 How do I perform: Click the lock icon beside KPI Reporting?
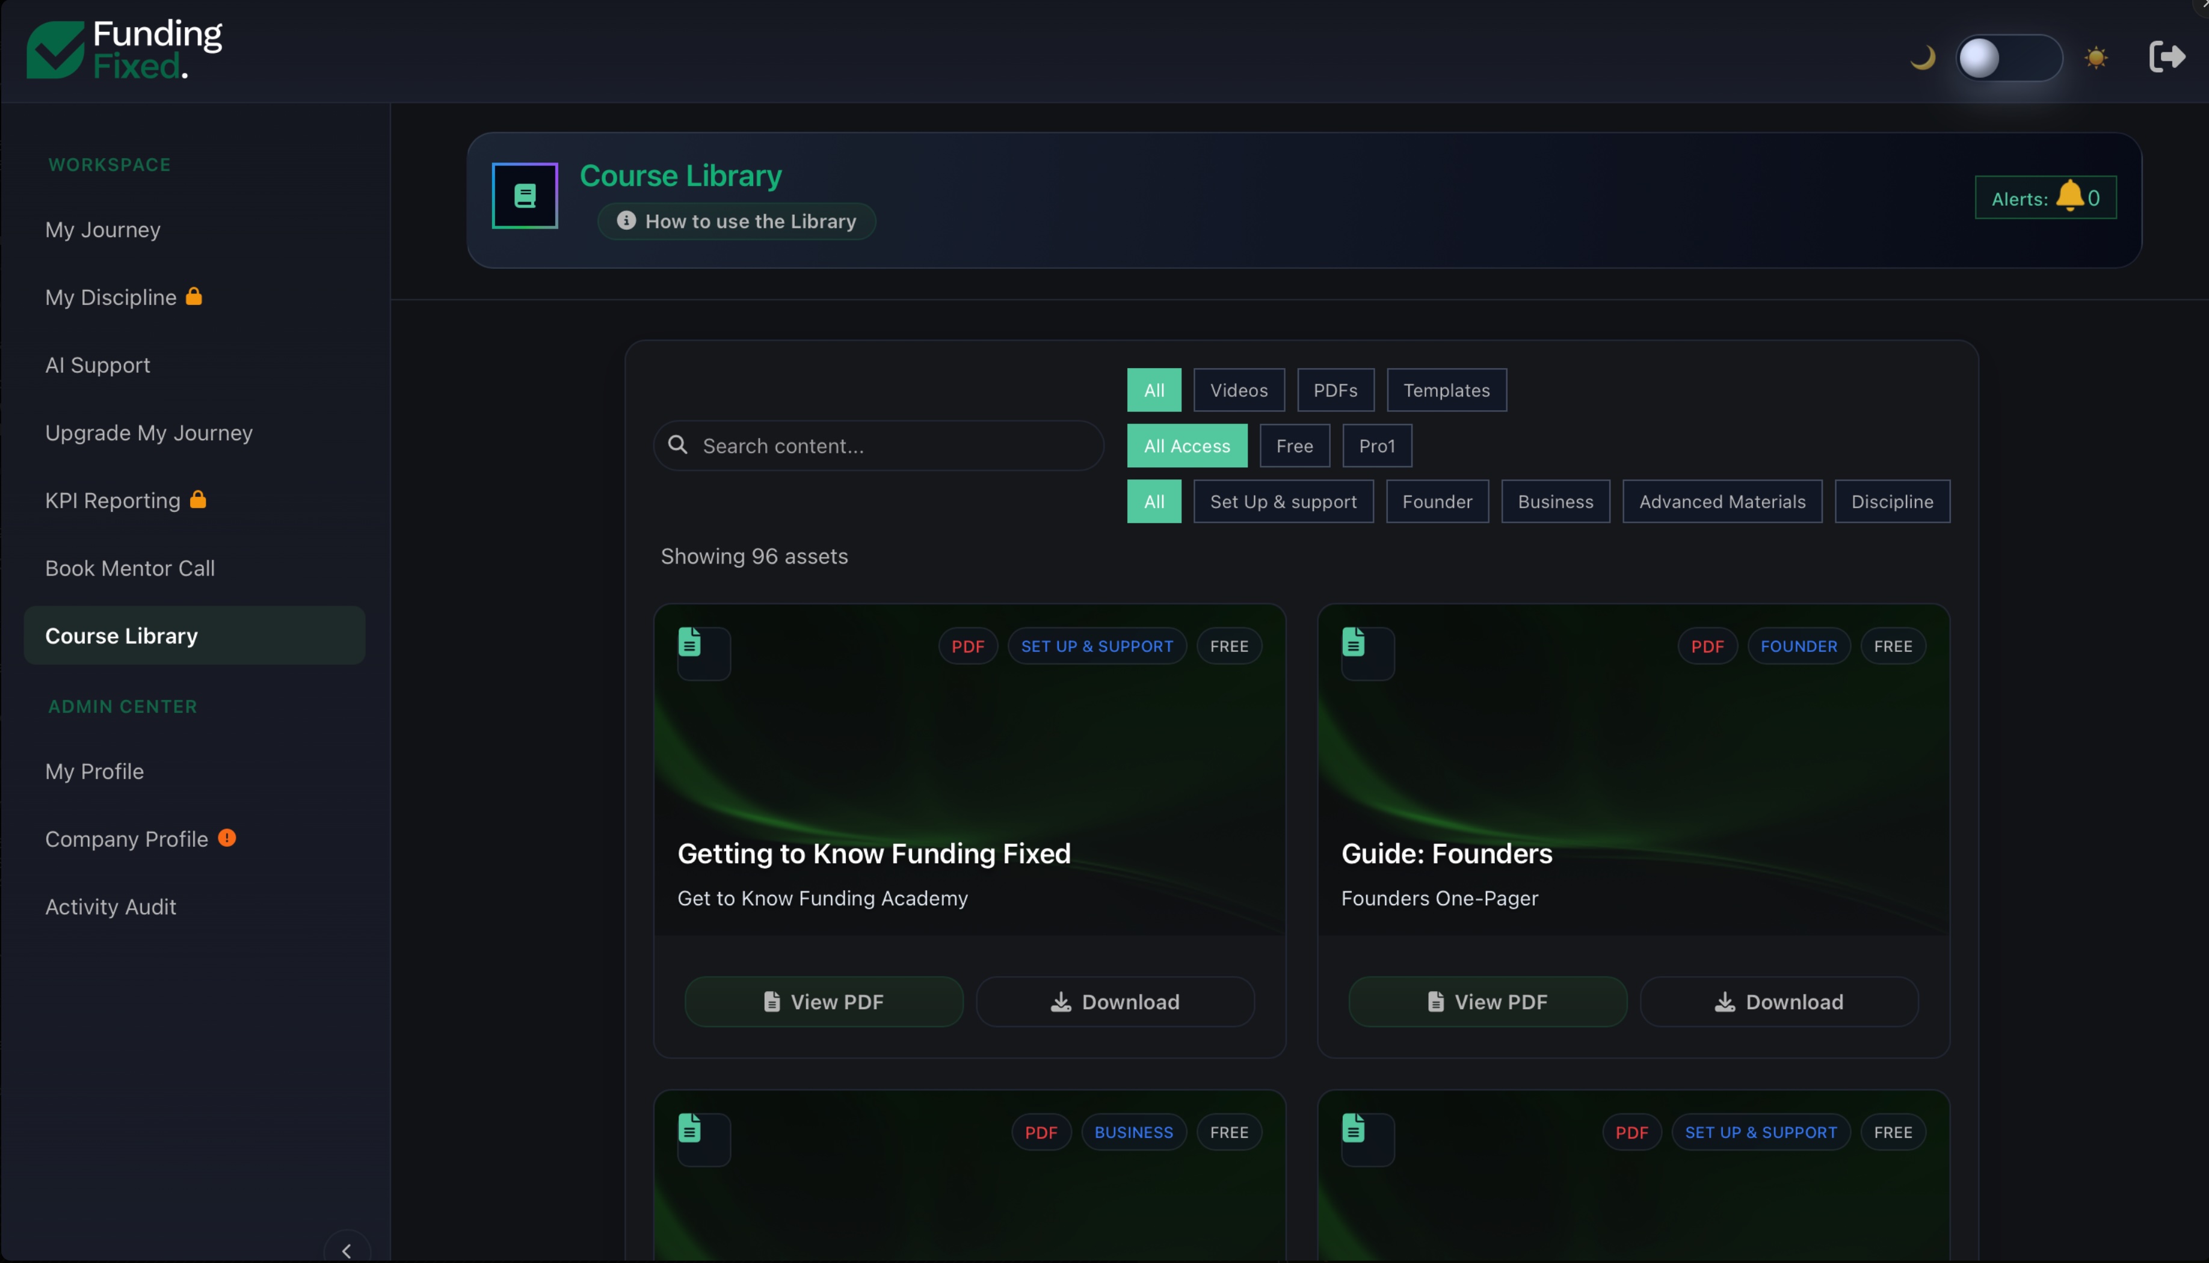pos(198,499)
